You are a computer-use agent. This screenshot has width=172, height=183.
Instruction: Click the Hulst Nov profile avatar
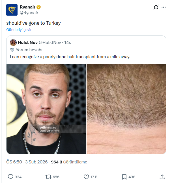pyautogui.click(x=13, y=43)
